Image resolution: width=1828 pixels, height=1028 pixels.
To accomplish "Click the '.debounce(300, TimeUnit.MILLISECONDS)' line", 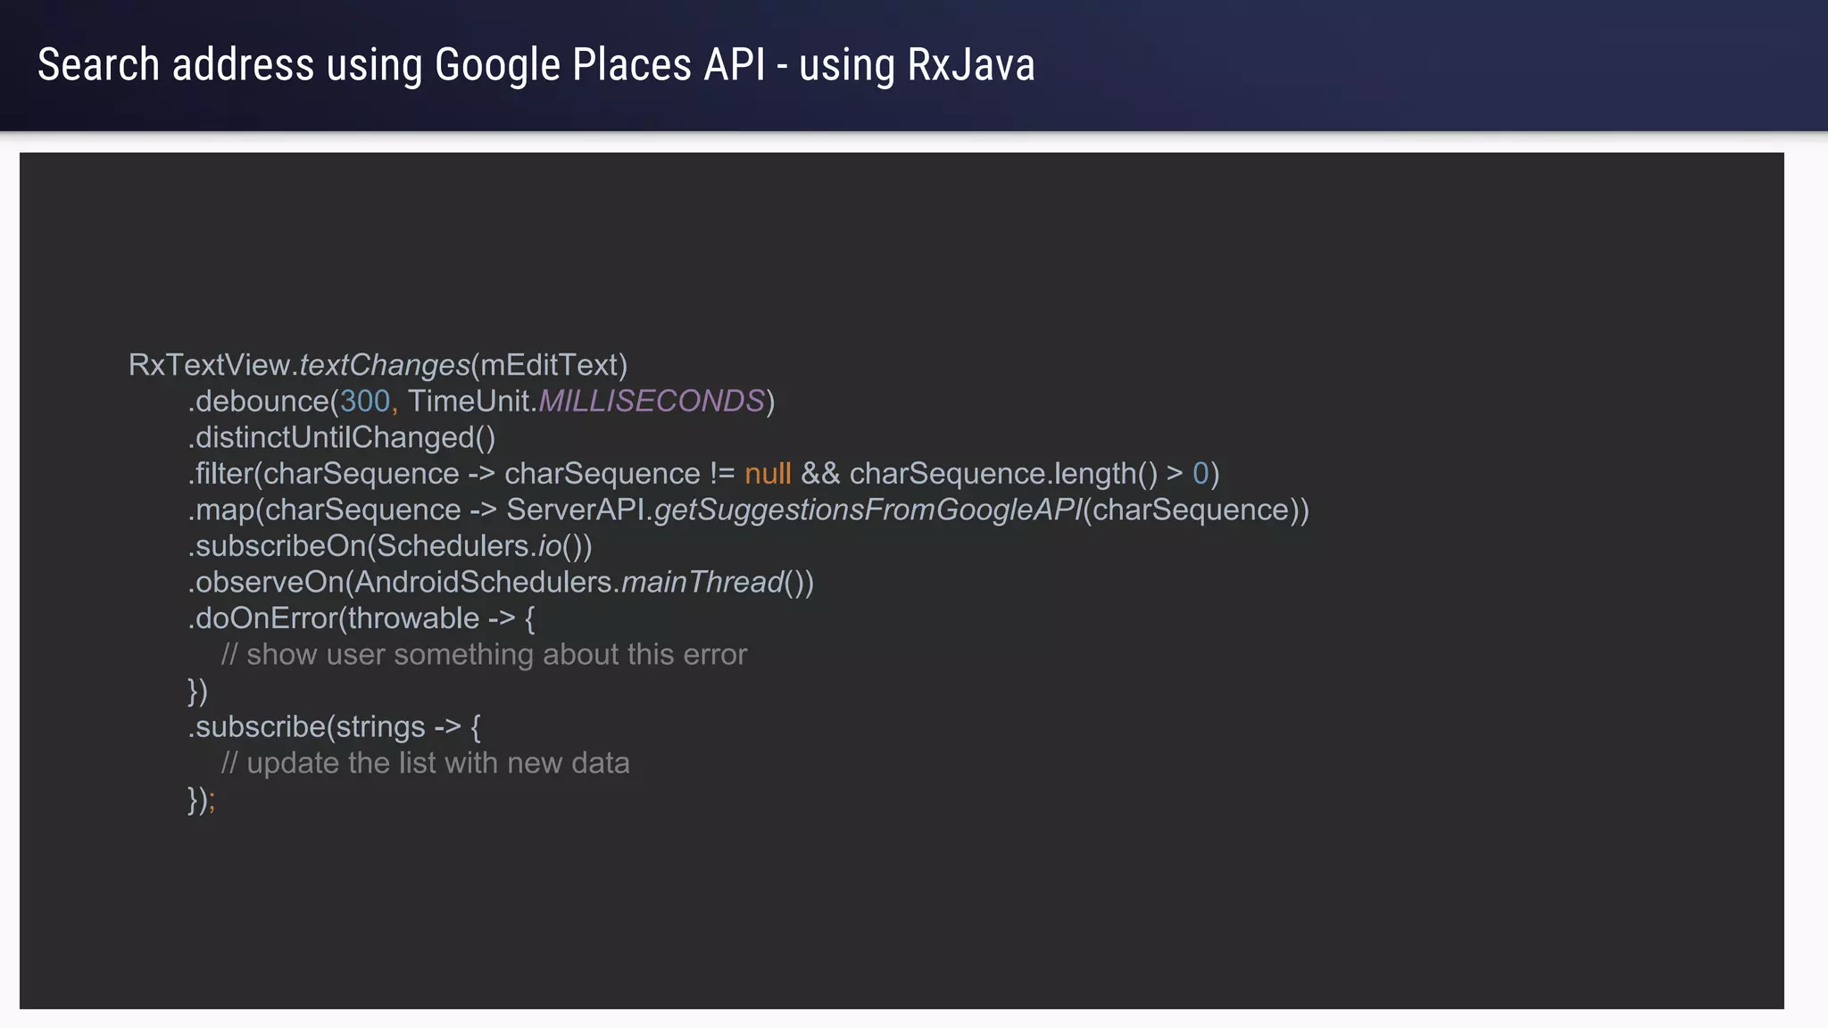I will tap(481, 402).
